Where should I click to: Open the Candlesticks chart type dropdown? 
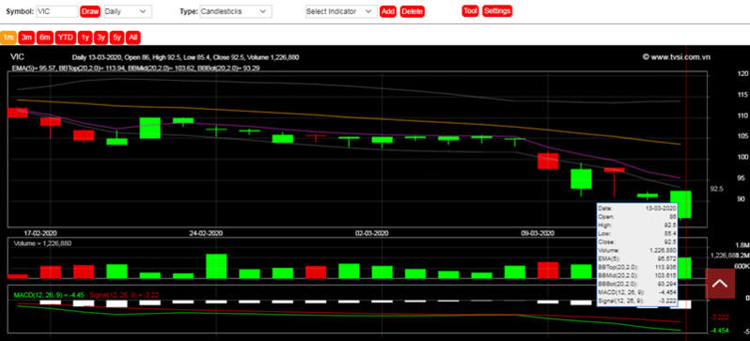tap(236, 11)
